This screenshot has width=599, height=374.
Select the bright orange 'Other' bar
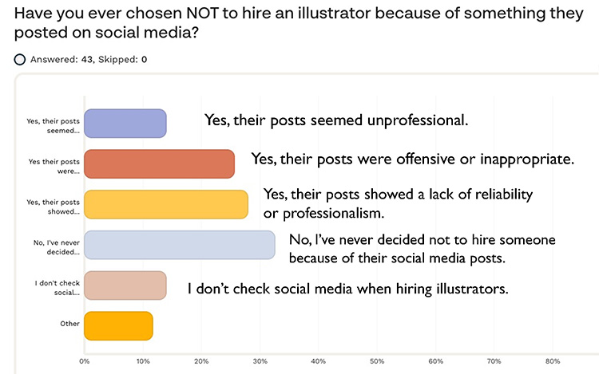(118, 326)
